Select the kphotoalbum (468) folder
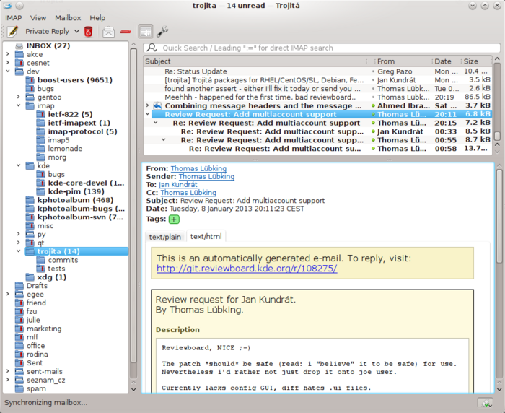The image size is (505, 413). click(75, 200)
